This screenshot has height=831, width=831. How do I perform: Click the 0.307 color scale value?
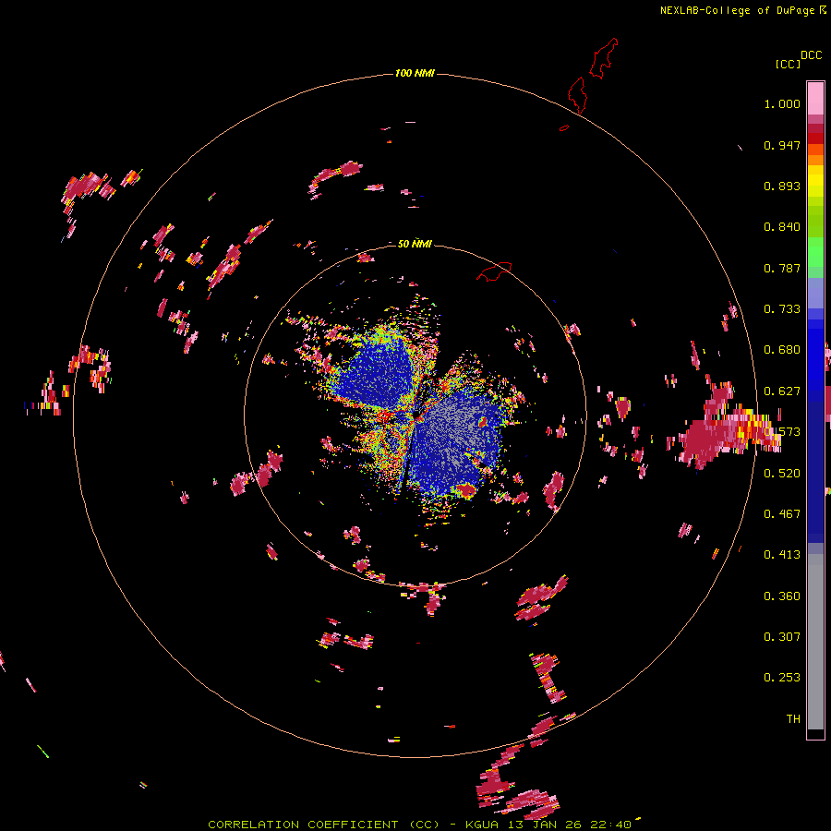point(782,637)
